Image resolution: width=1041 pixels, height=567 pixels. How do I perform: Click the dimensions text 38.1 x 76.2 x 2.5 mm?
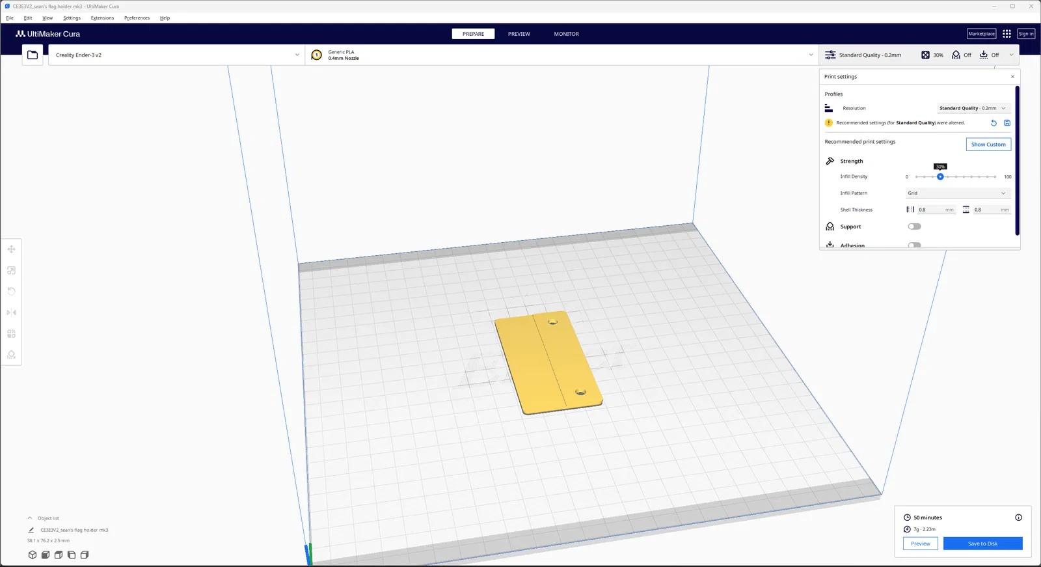48,540
